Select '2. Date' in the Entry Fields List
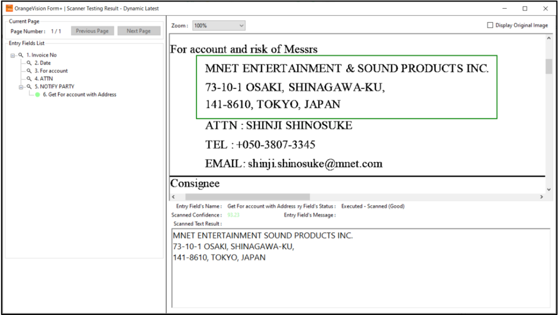This screenshot has height=315, width=558. [x=43, y=63]
